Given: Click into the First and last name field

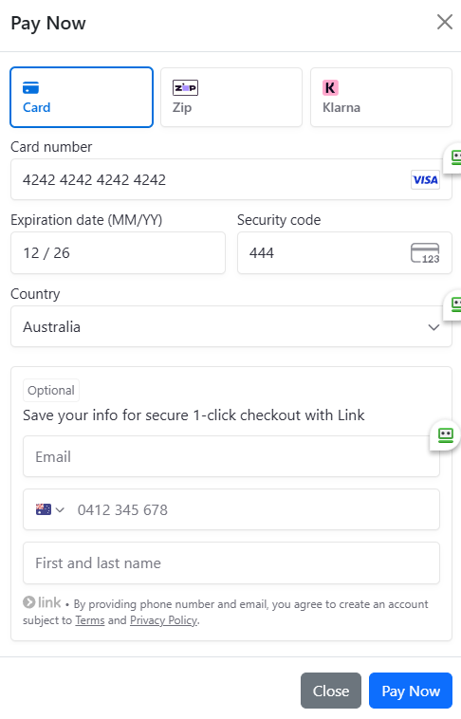Looking at the screenshot, I should (x=231, y=562).
